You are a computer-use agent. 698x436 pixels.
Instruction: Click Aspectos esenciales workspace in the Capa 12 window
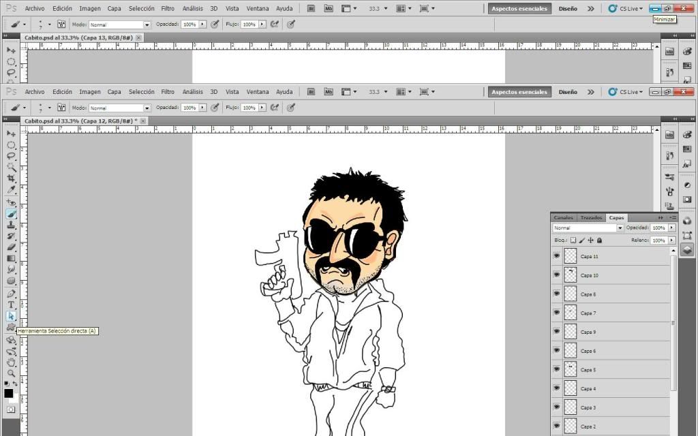519,92
